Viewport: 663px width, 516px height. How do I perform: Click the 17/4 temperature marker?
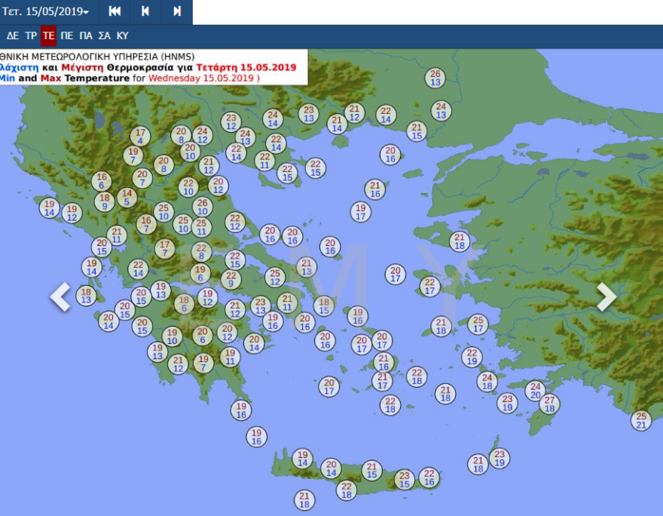pos(139,136)
